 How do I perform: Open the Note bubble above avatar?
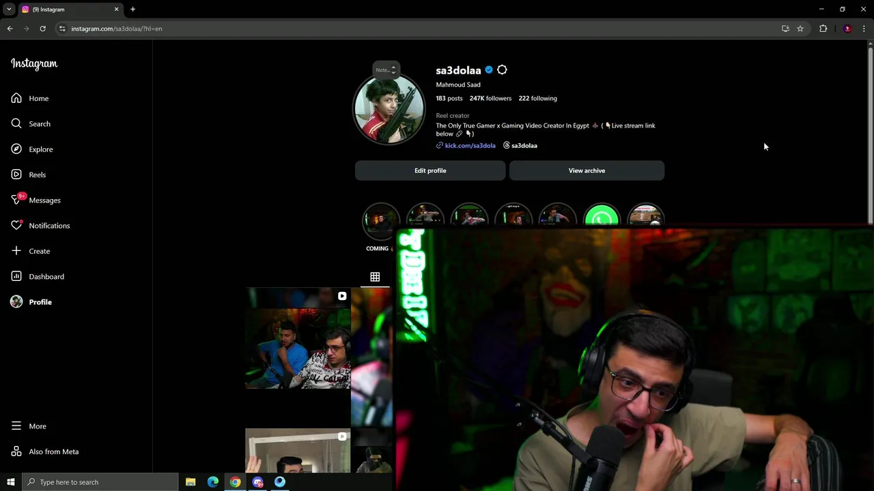[x=386, y=70]
